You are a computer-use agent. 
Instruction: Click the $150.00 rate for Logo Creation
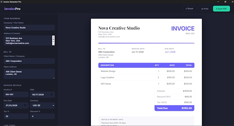point(171,77)
